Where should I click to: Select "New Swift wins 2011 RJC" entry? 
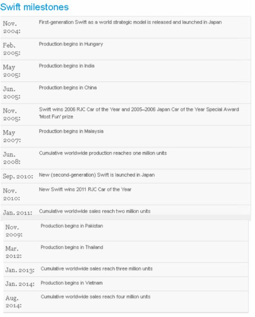click(85, 189)
